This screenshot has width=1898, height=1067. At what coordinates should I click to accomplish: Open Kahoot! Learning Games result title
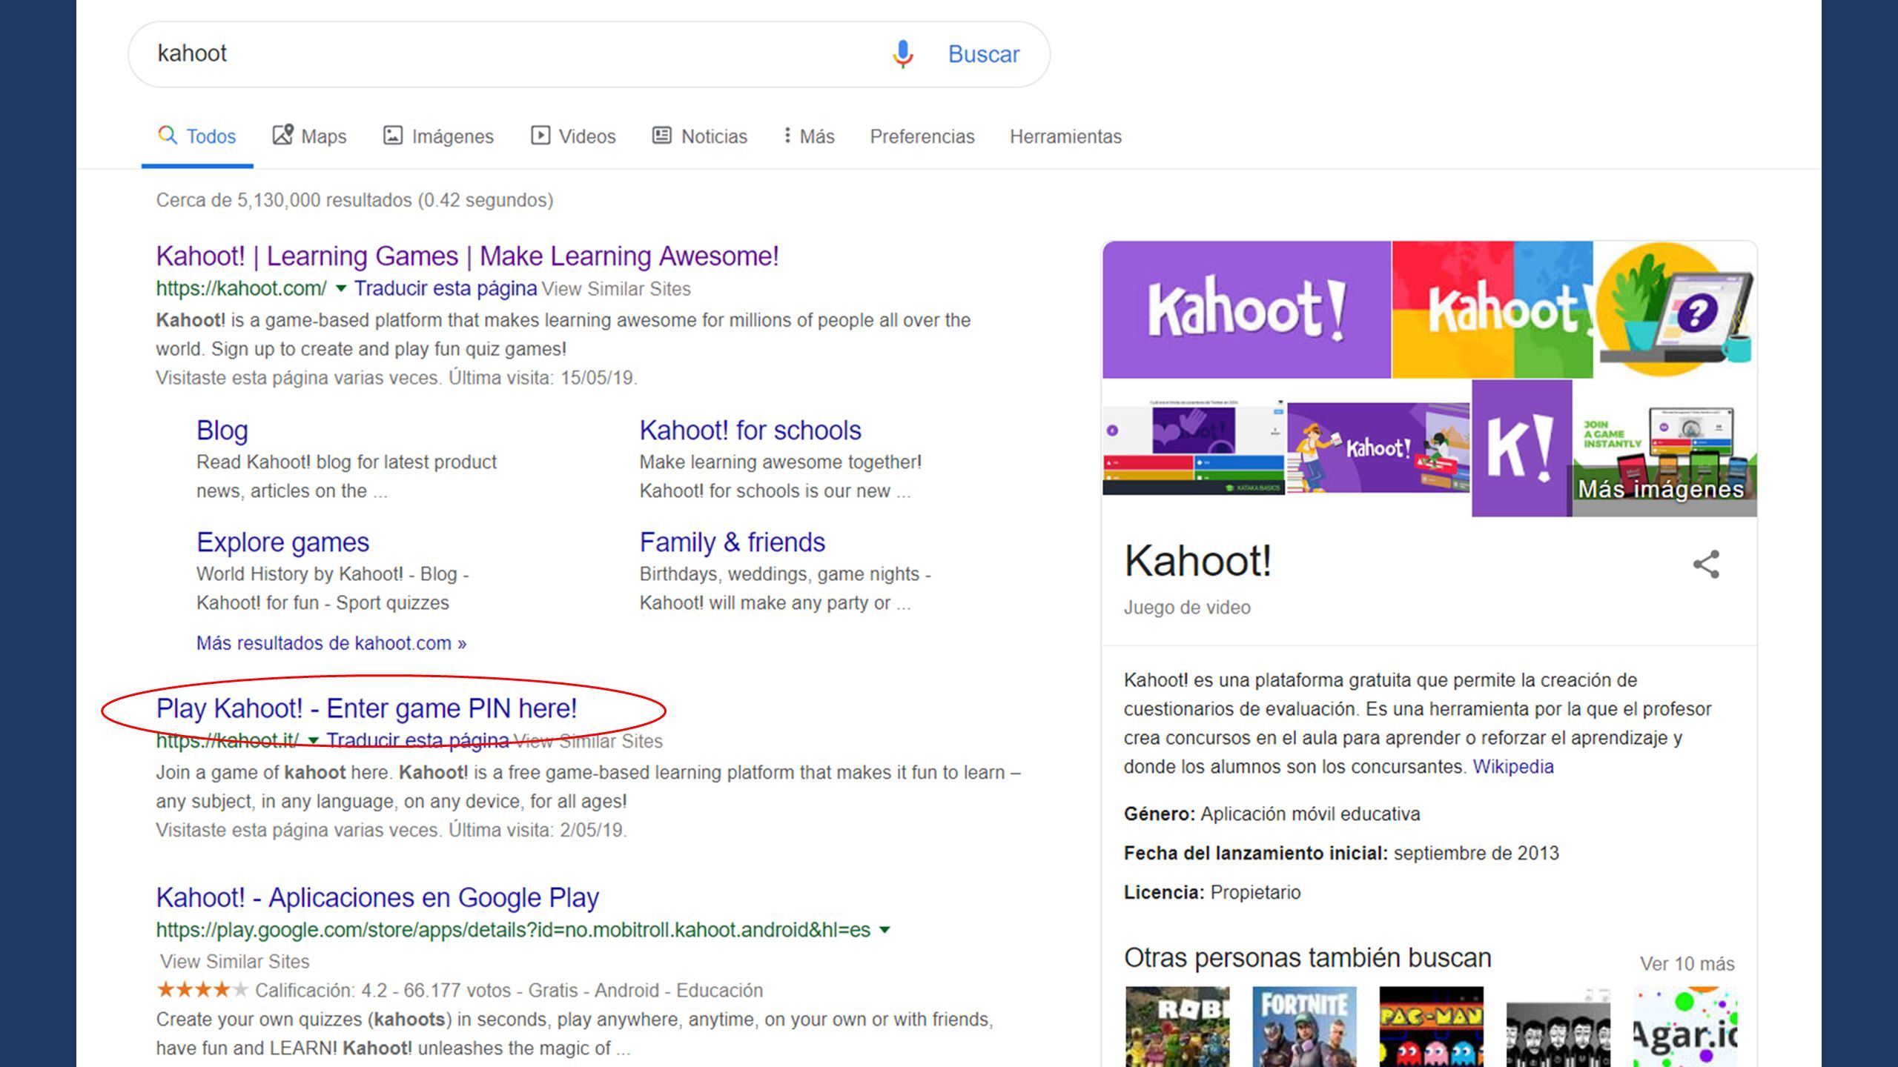pyautogui.click(x=467, y=256)
